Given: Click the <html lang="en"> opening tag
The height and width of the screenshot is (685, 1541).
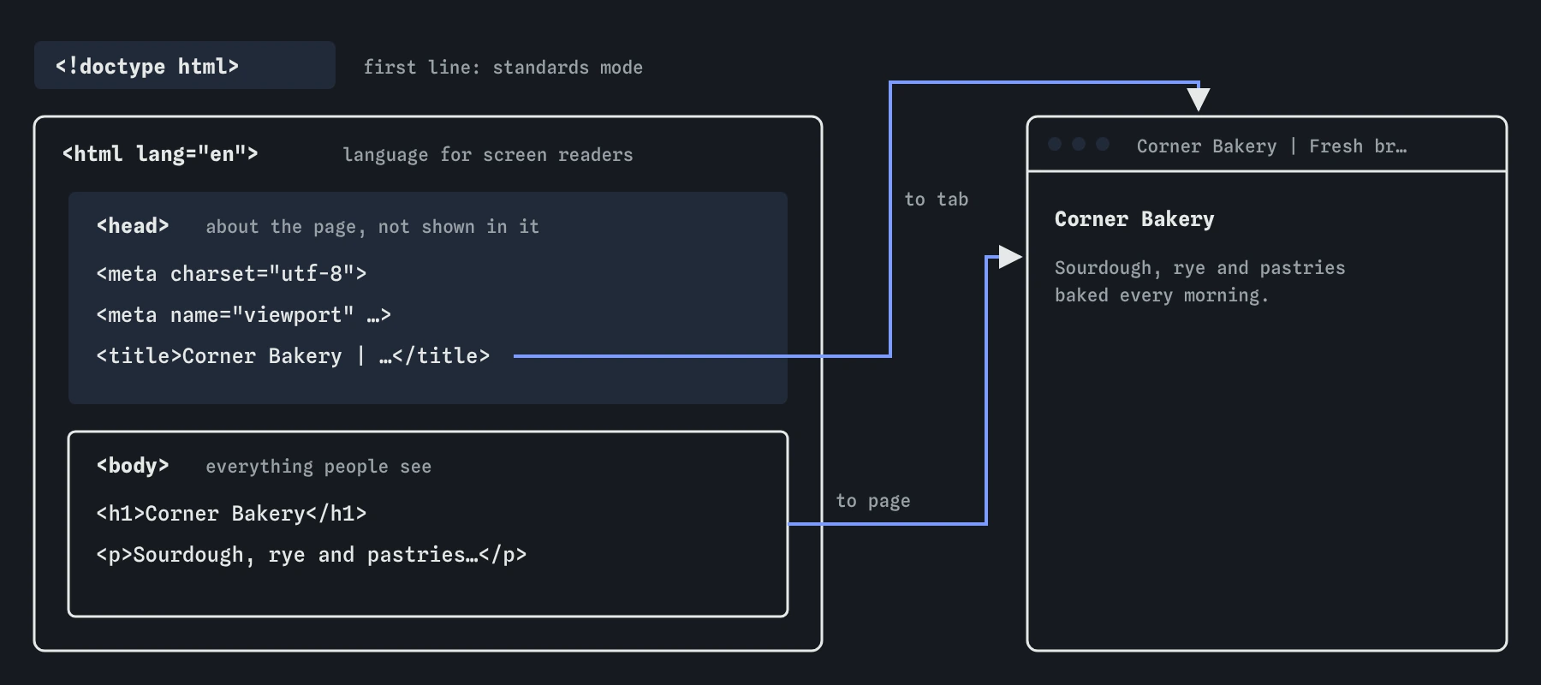Looking at the screenshot, I should (160, 154).
